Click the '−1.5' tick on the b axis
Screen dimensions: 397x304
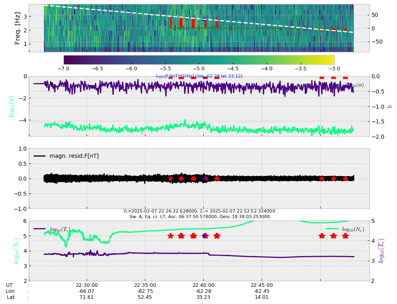pyautogui.click(x=378, y=121)
